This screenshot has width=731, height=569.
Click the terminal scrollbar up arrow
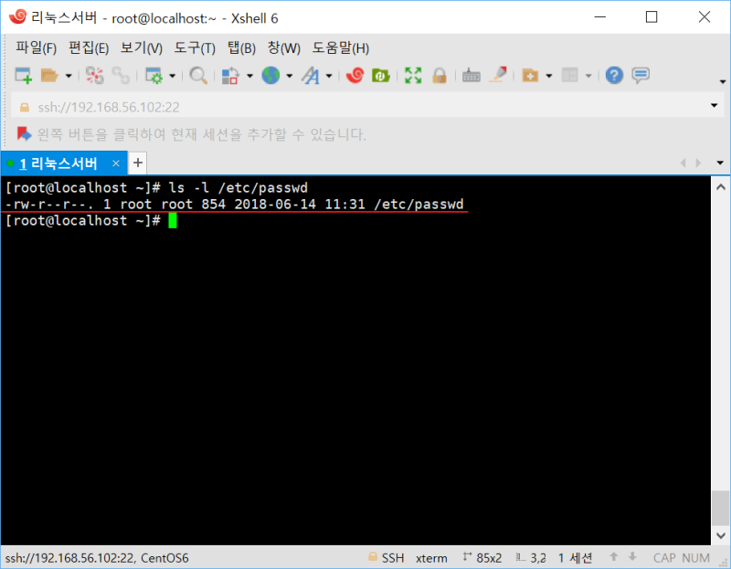tap(721, 187)
